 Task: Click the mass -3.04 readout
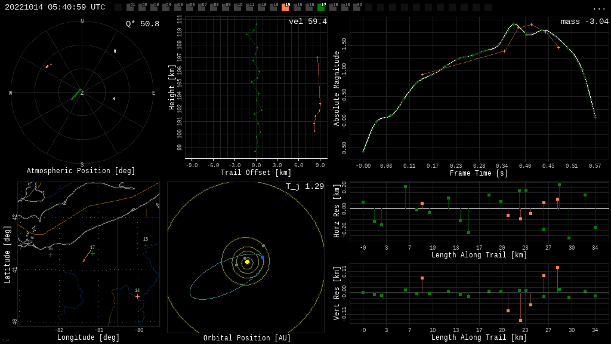click(585, 21)
